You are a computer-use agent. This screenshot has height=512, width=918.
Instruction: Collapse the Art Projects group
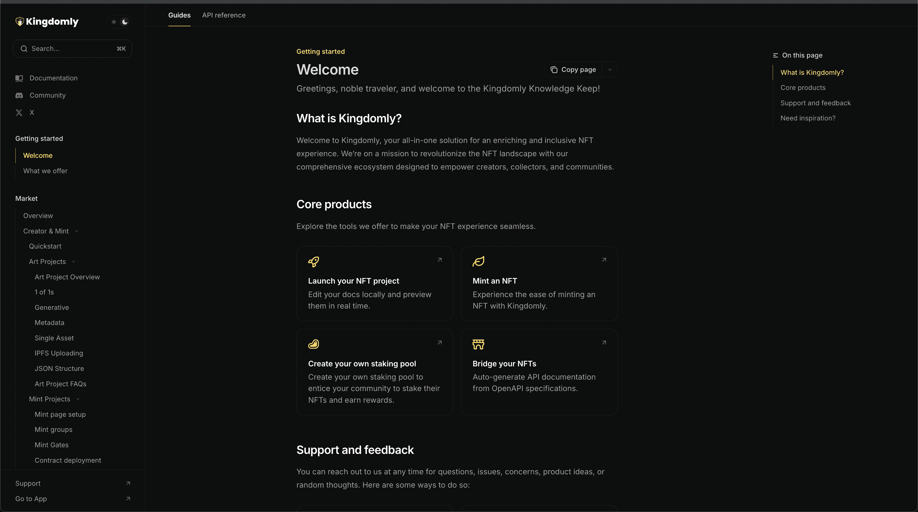click(x=74, y=262)
